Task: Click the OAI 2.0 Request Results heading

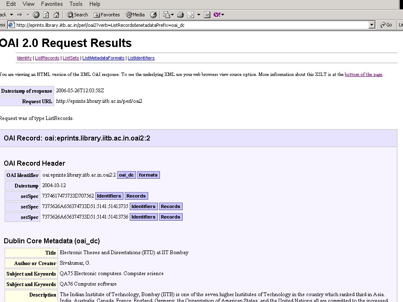Action: tap(66, 43)
